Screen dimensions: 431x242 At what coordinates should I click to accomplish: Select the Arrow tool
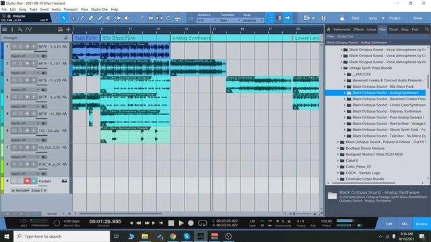tap(63, 18)
